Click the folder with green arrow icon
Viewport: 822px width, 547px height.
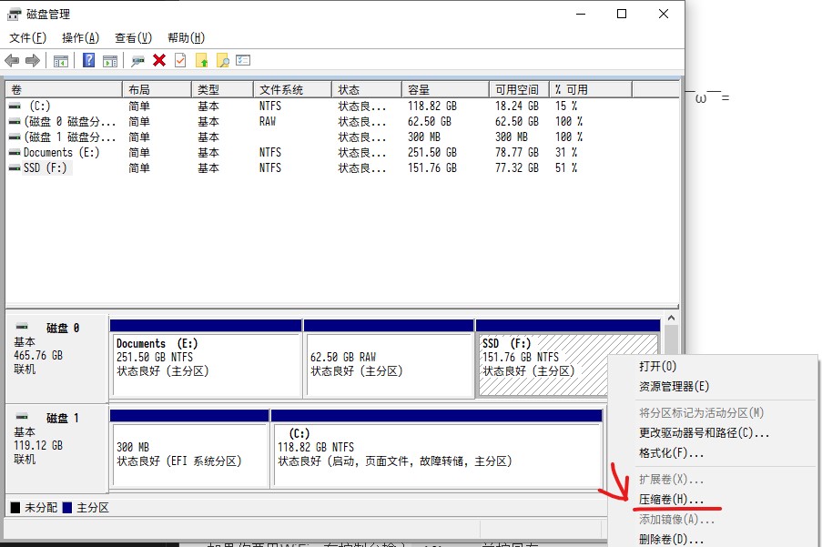(202, 60)
